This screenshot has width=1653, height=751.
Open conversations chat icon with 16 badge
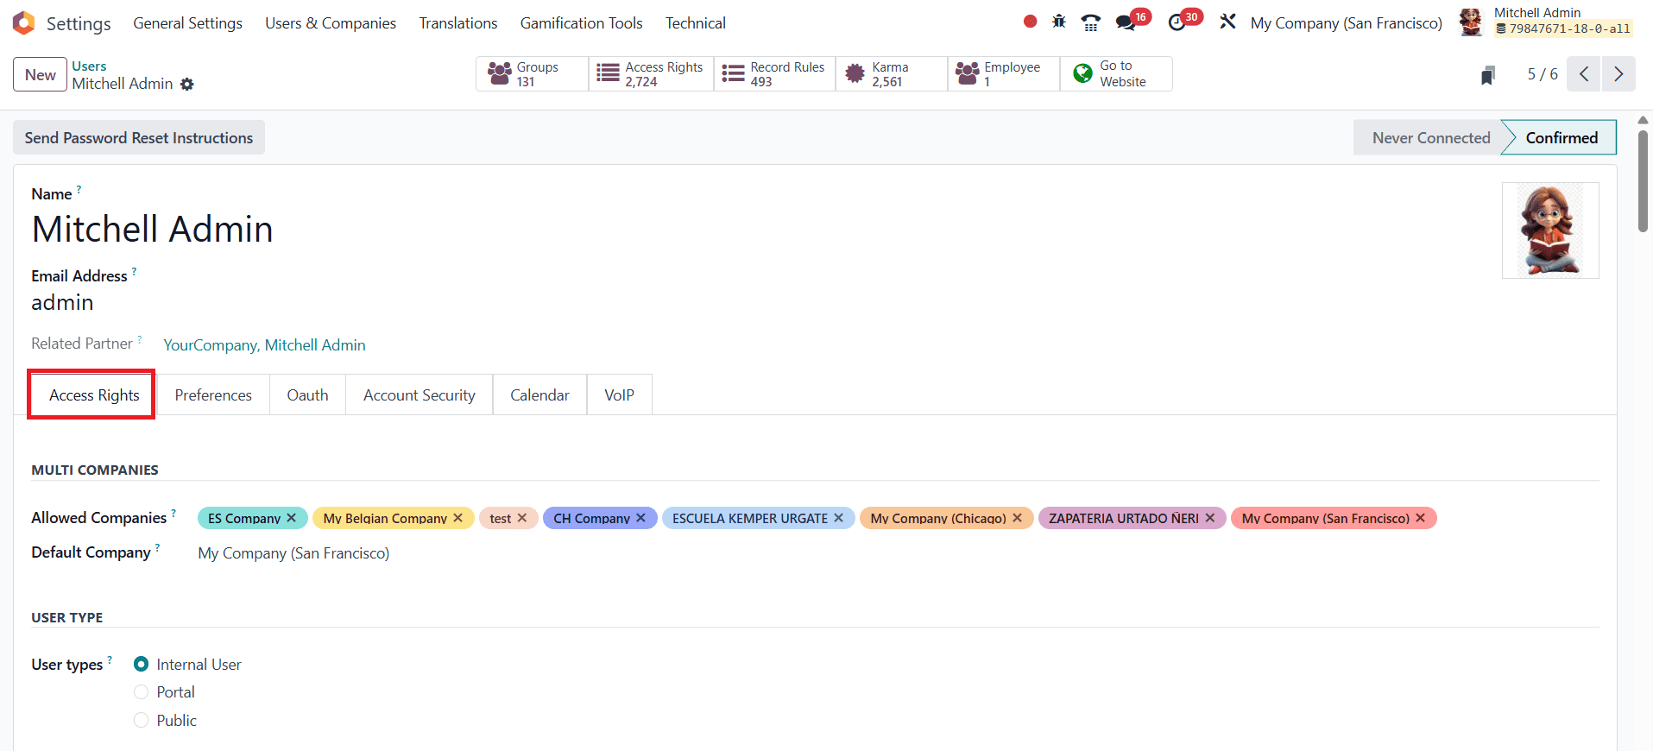1126,22
